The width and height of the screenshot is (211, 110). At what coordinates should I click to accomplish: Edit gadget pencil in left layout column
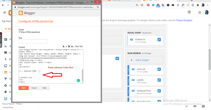point(117,58)
